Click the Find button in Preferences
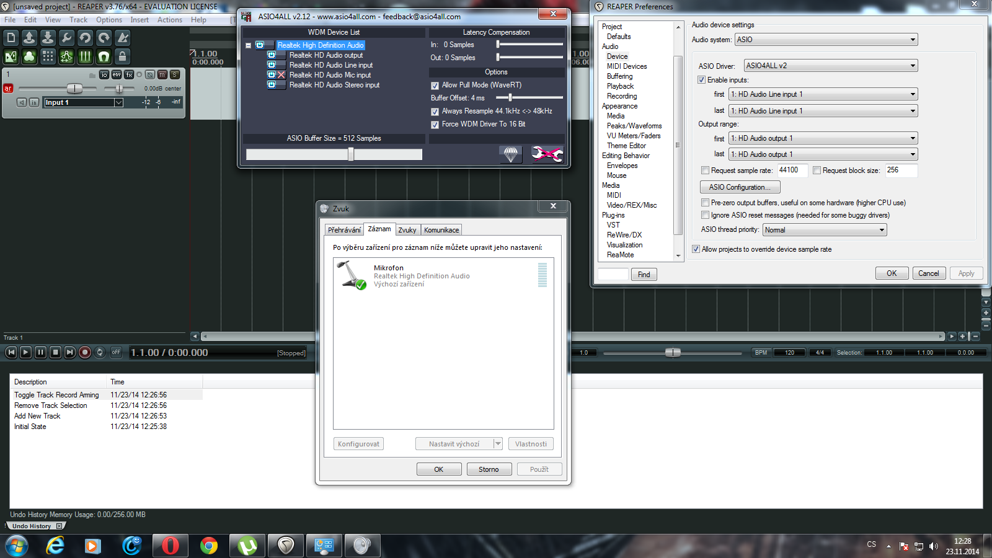 pos(644,275)
